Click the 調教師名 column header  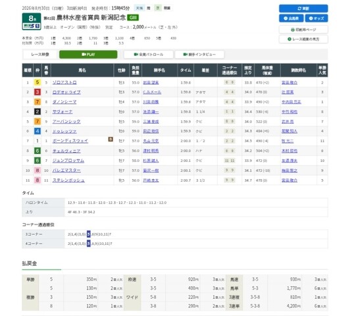pos(299,70)
